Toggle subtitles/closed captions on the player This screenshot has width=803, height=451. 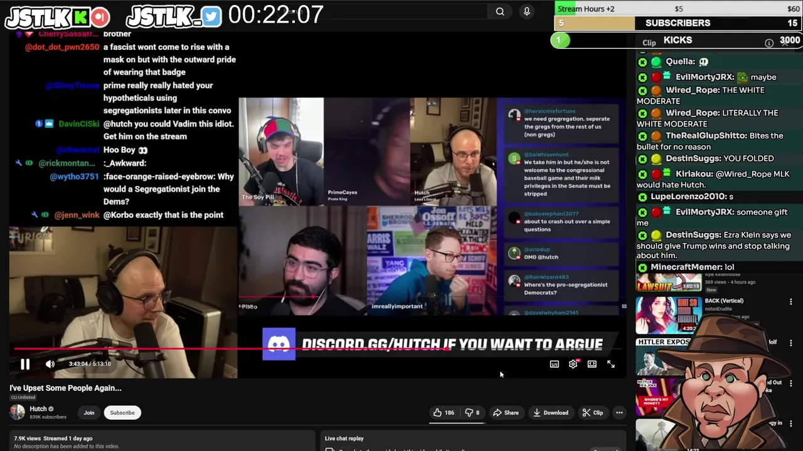tap(555, 364)
